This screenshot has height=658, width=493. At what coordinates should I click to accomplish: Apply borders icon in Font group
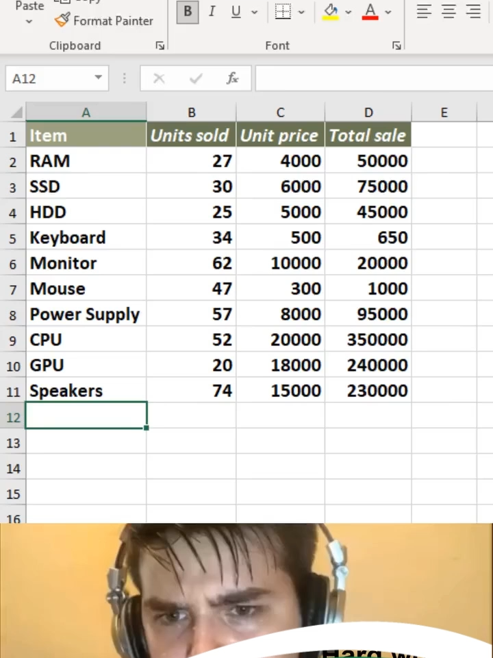coord(283,12)
